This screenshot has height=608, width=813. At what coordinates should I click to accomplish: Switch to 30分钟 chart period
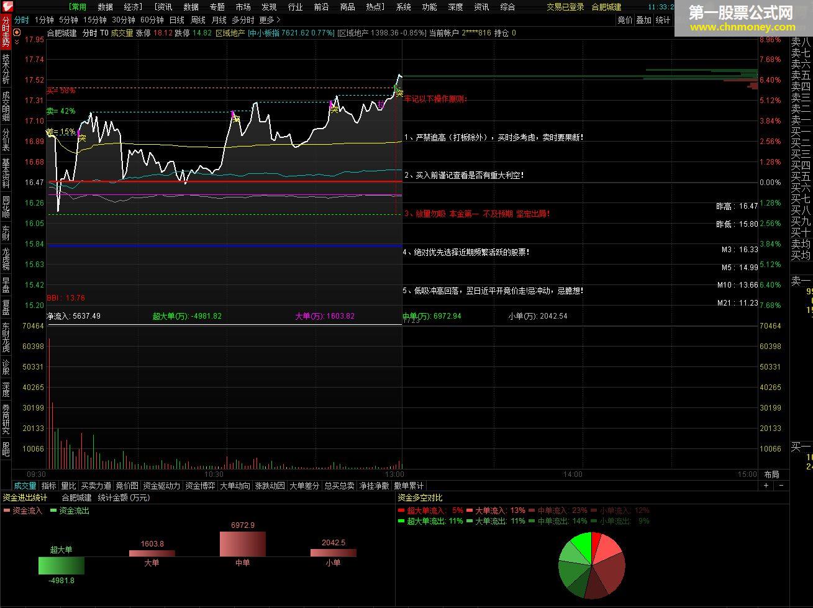(x=124, y=20)
